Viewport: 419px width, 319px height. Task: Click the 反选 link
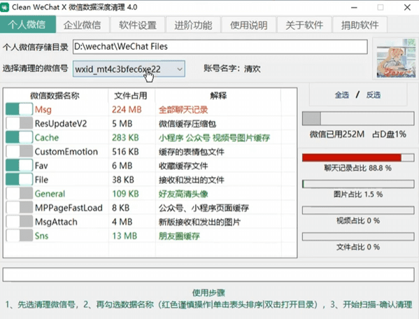tap(373, 95)
